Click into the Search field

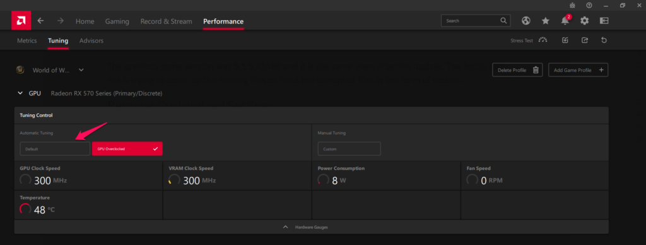pos(476,21)
